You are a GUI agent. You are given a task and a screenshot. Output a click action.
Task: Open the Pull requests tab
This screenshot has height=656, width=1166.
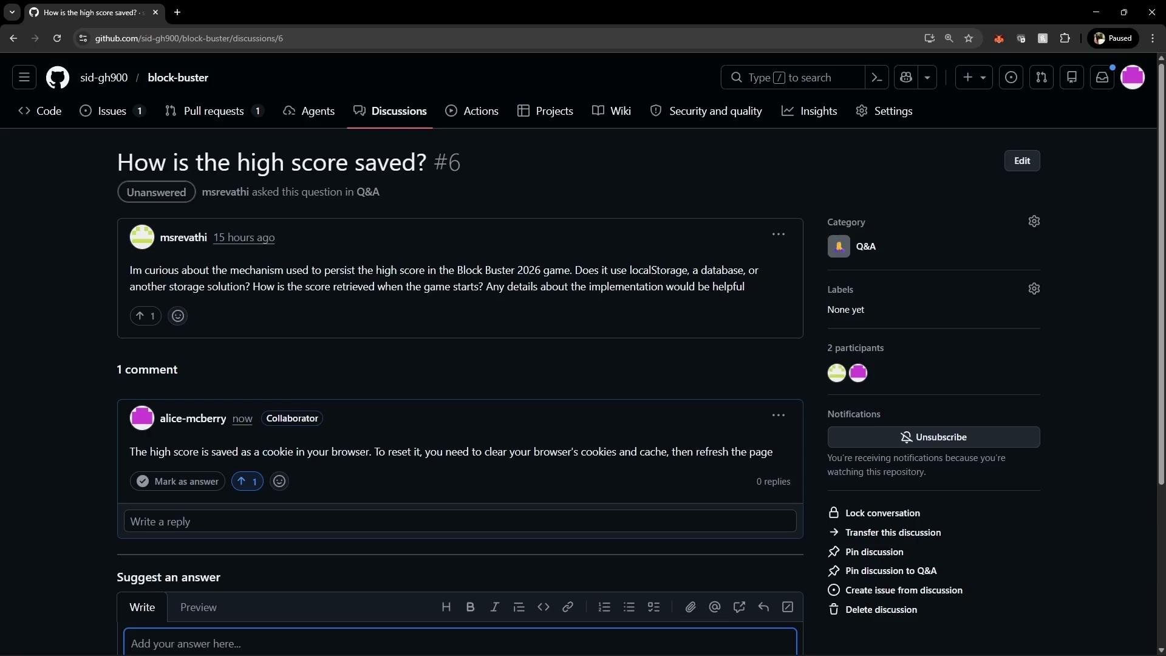click(x=214, y=111)
